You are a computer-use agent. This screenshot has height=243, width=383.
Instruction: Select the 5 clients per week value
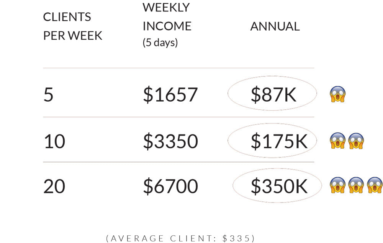pos(48,95)
